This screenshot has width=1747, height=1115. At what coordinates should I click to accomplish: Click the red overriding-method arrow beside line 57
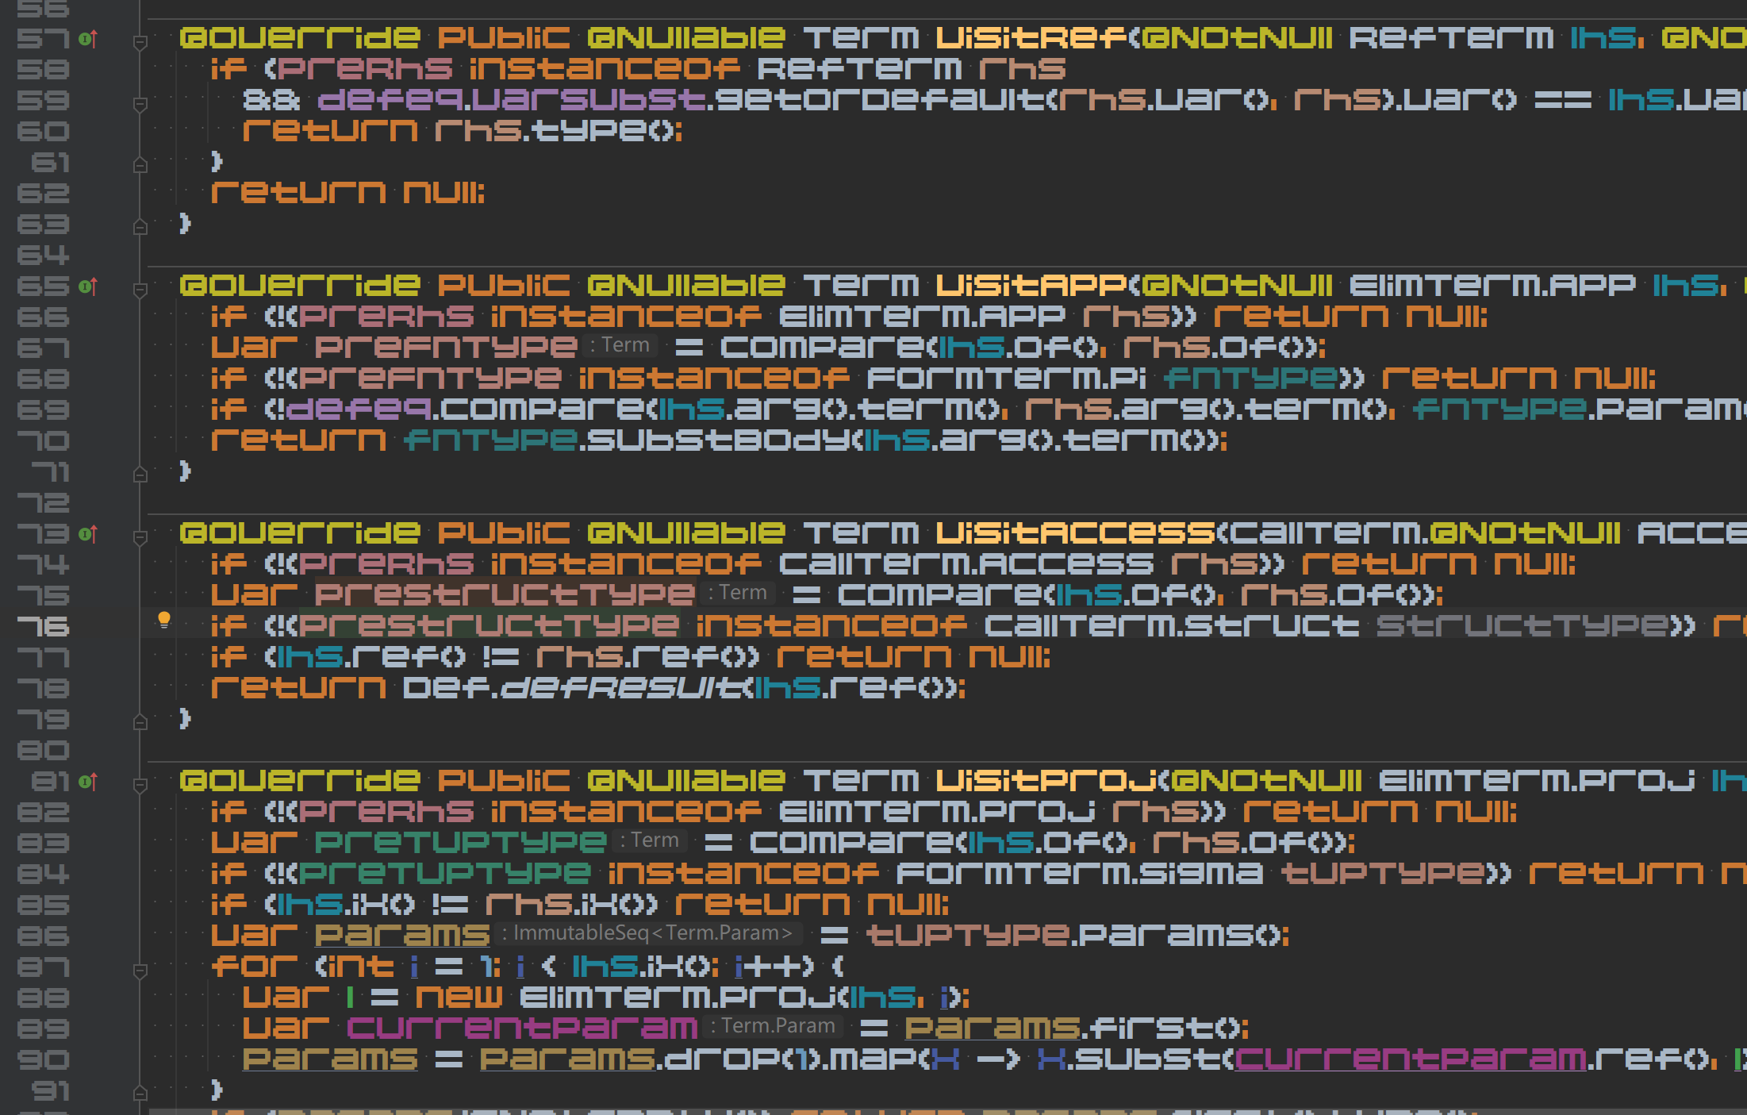(x=94, y=37)
